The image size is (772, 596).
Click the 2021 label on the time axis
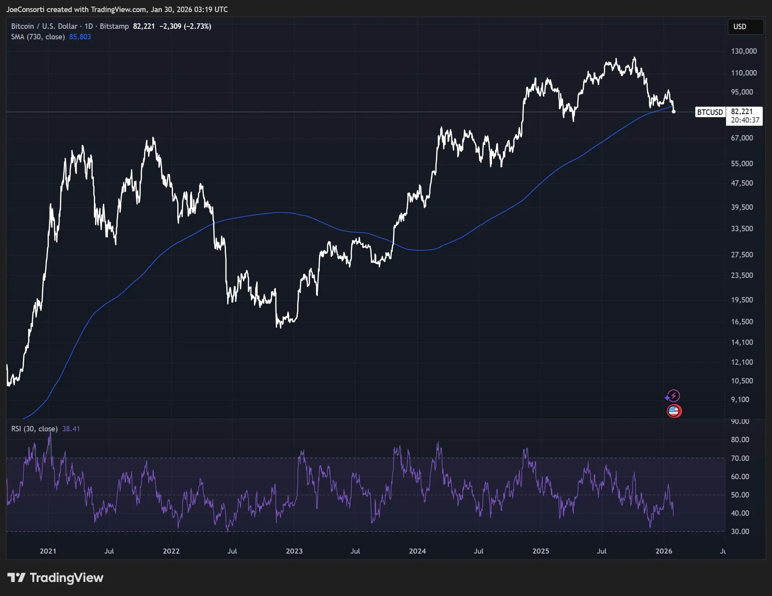tap(47, 551)
